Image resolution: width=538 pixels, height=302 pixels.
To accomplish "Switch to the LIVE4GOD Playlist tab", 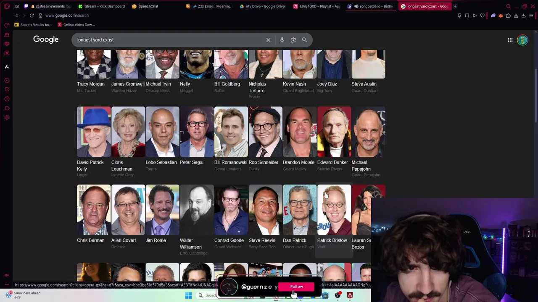I will (316, 6).
